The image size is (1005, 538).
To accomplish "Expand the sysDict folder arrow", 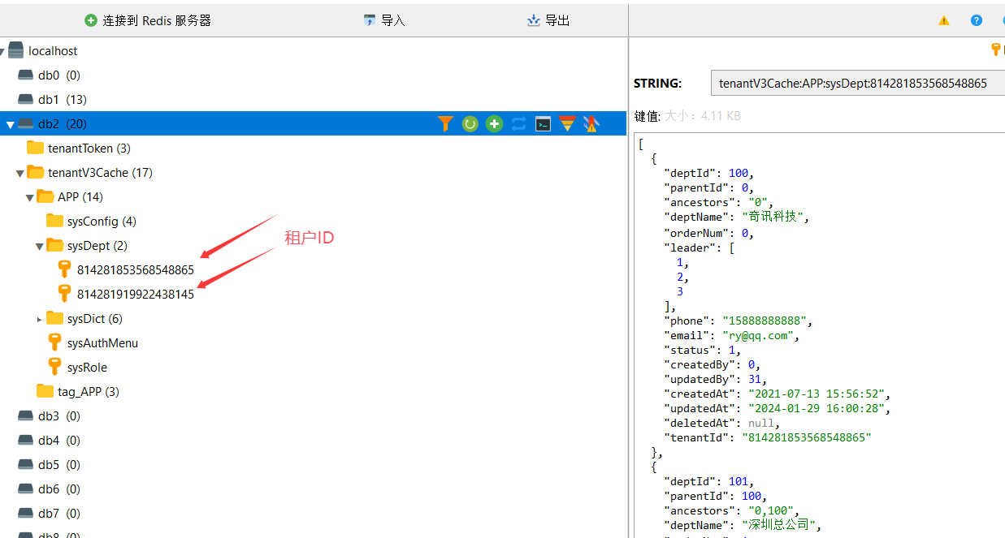I will 39,319.
